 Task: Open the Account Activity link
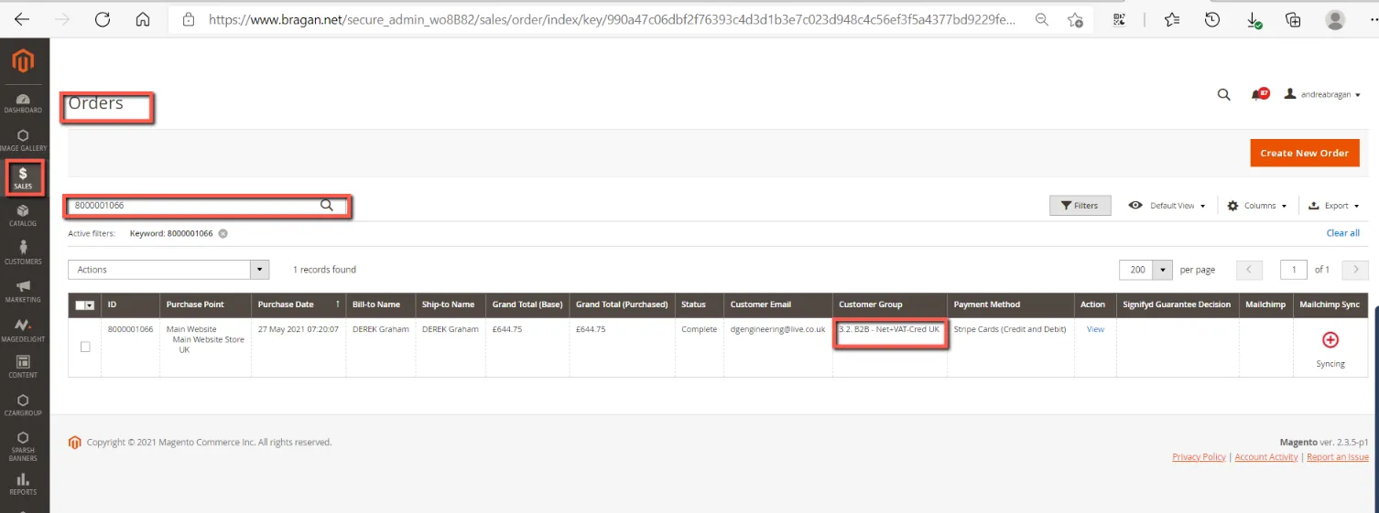1266,457
